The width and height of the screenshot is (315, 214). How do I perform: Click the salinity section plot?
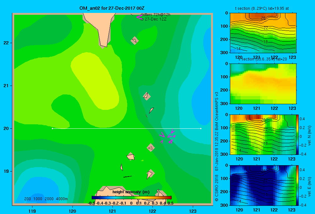[x=263, y=84]
